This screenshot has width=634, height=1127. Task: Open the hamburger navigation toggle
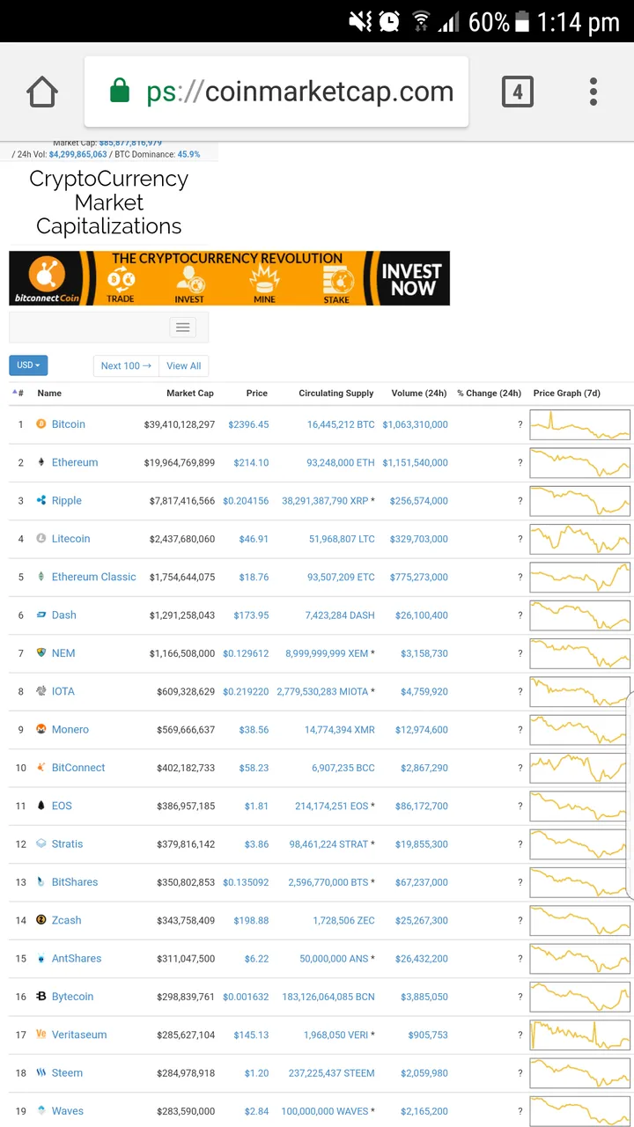tap(183, 328)
